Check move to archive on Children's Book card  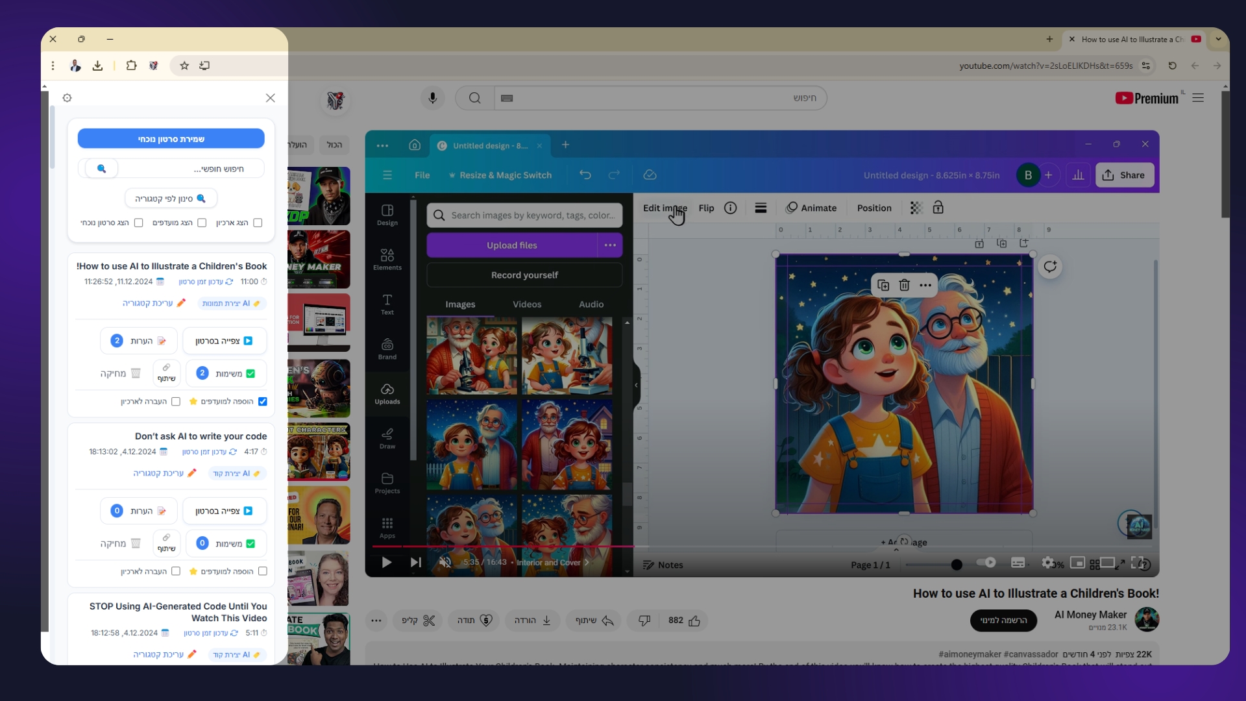coord(175,401)
